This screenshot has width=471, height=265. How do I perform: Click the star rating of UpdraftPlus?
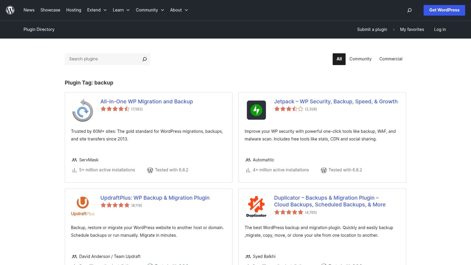pos(115,205)
